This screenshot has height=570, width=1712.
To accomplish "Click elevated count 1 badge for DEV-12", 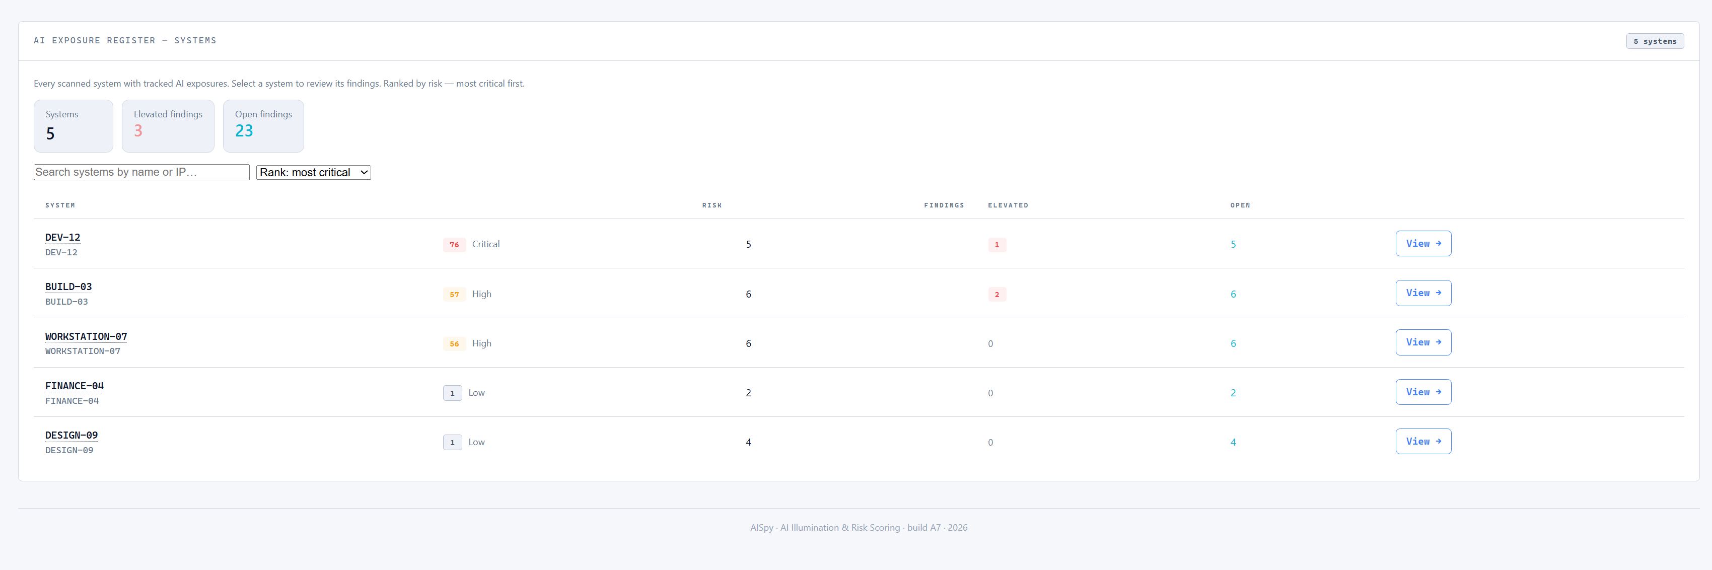I will [x=997, y=245].
